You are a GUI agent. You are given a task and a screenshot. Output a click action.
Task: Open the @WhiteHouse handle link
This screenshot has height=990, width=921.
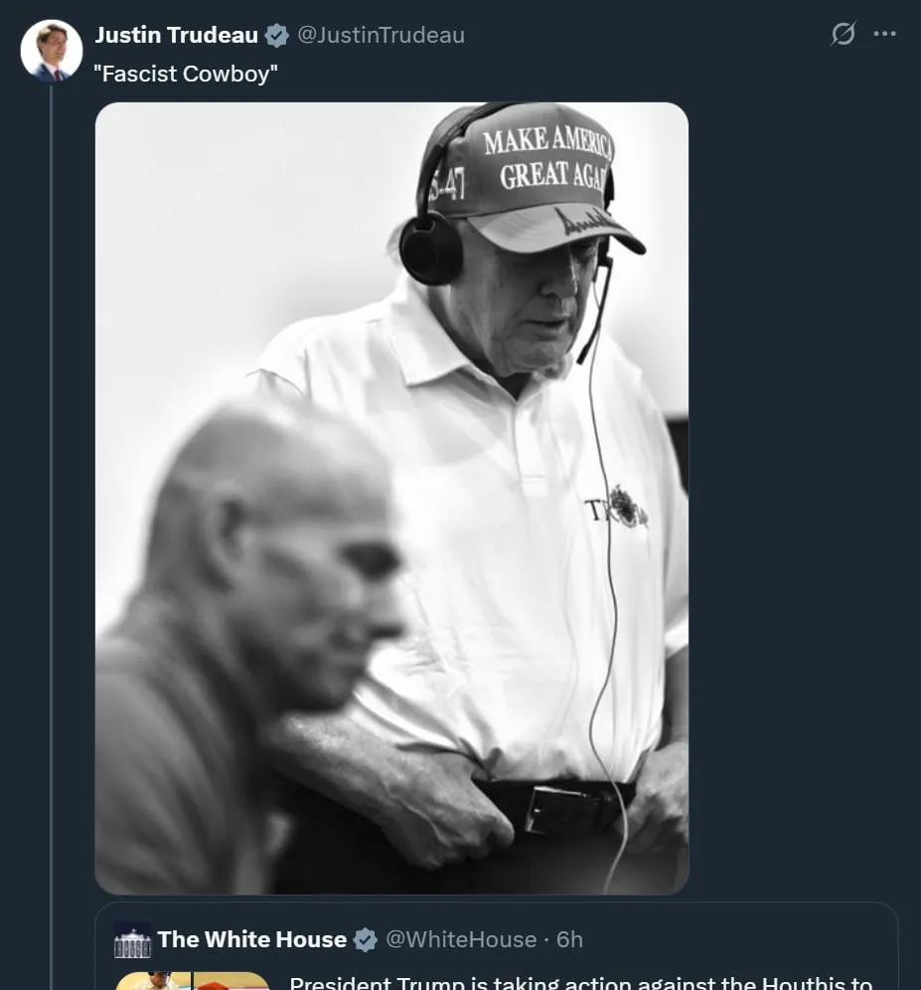pos(460,939)
